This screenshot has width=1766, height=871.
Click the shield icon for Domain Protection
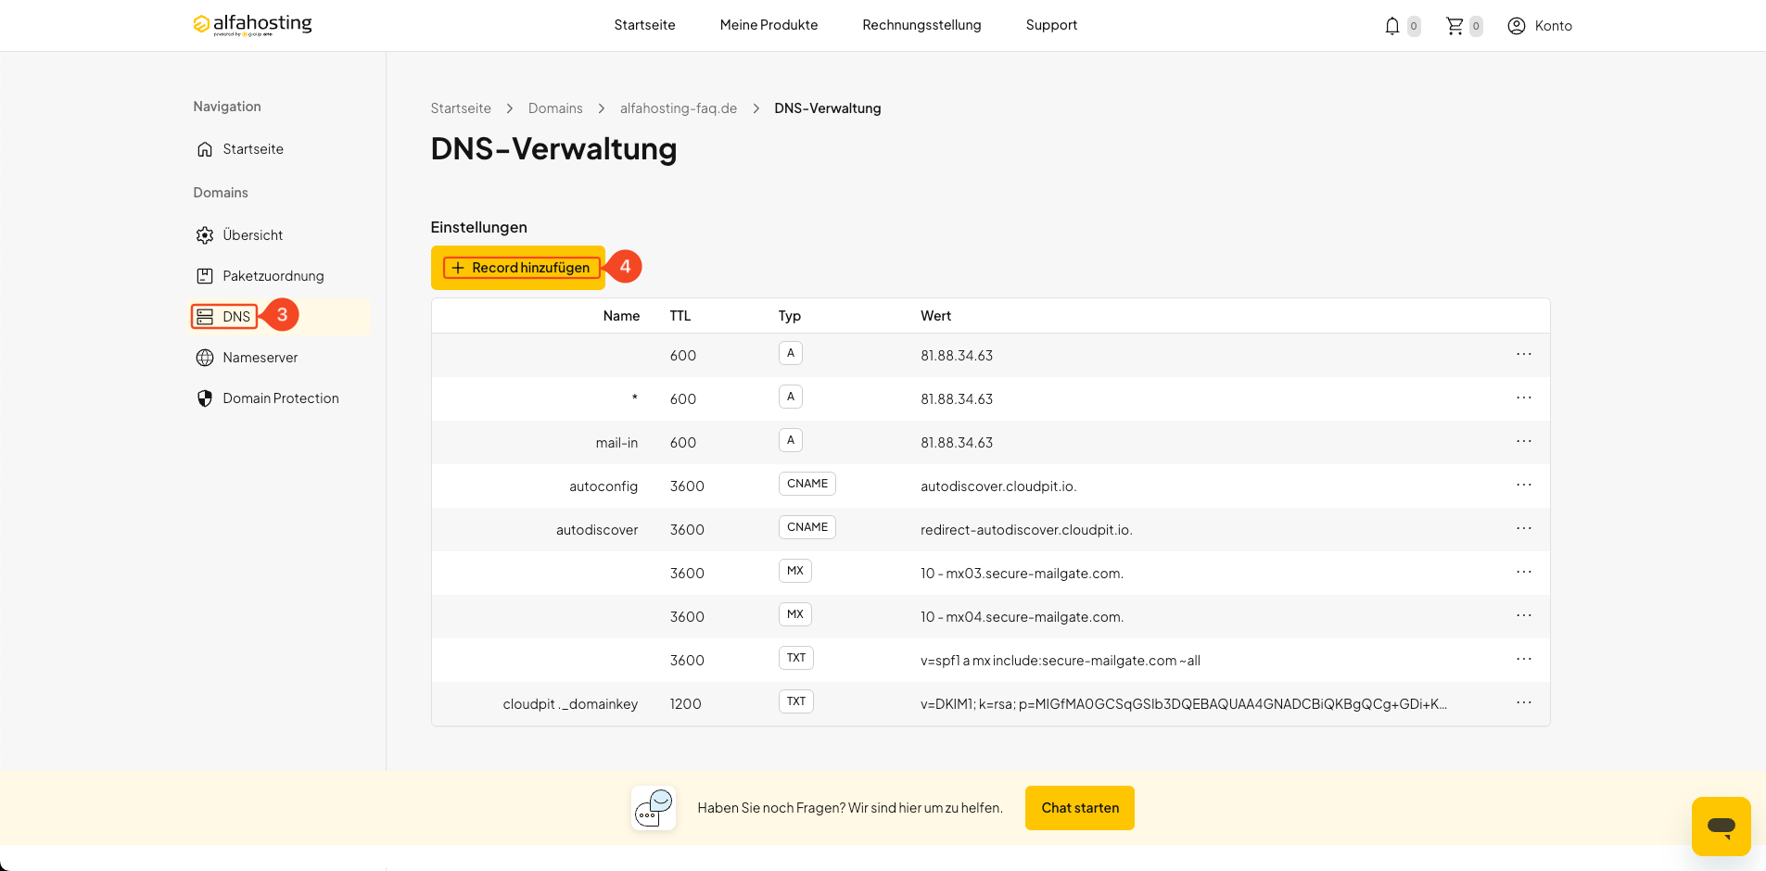205,398
